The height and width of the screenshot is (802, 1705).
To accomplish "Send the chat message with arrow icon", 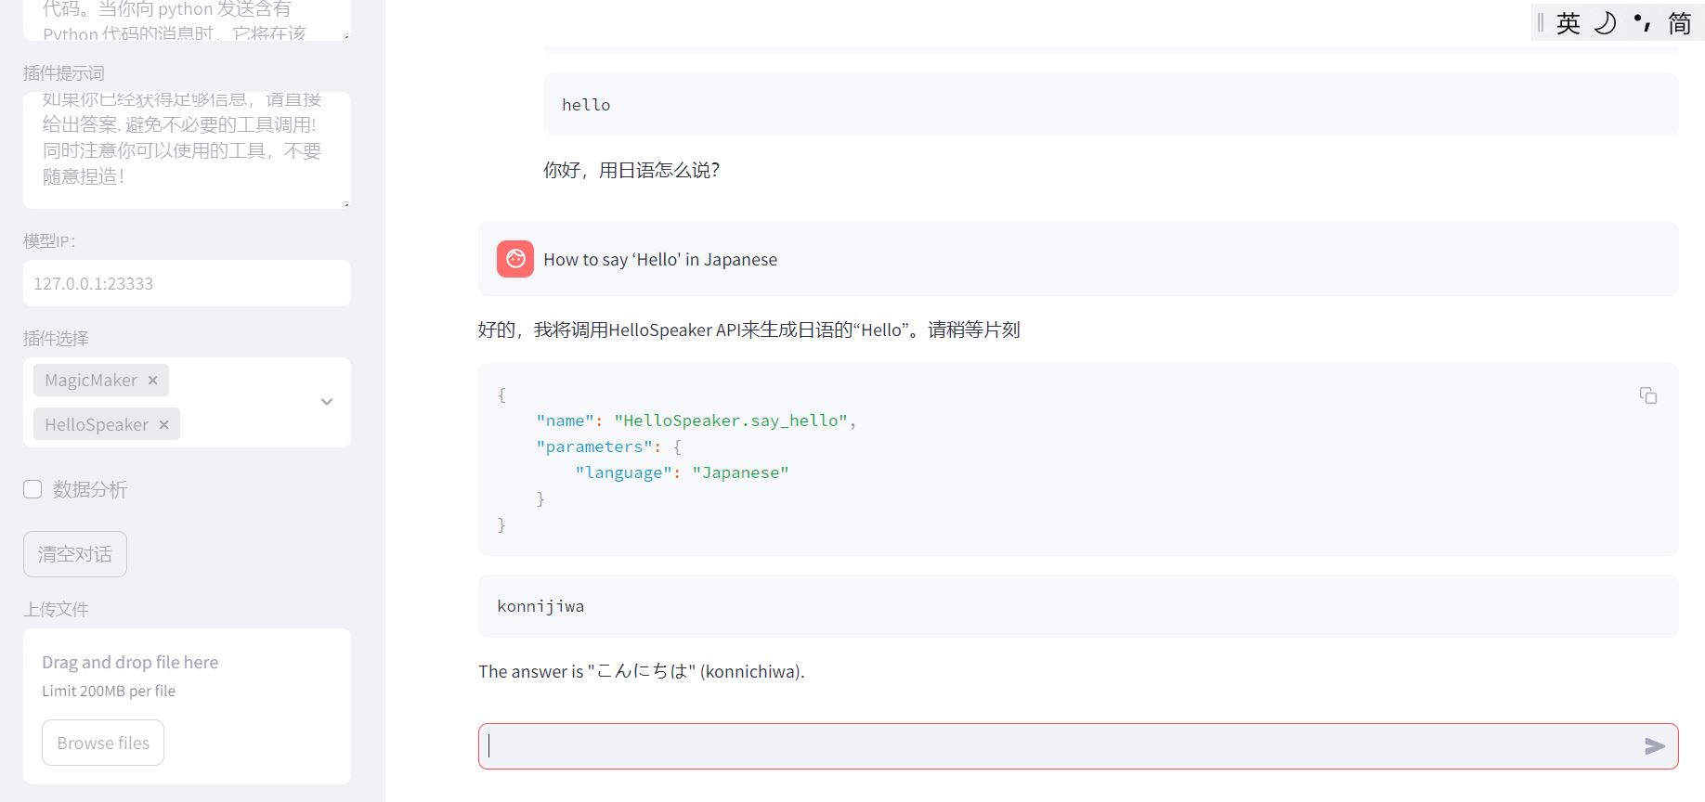I will [1655, 746].
